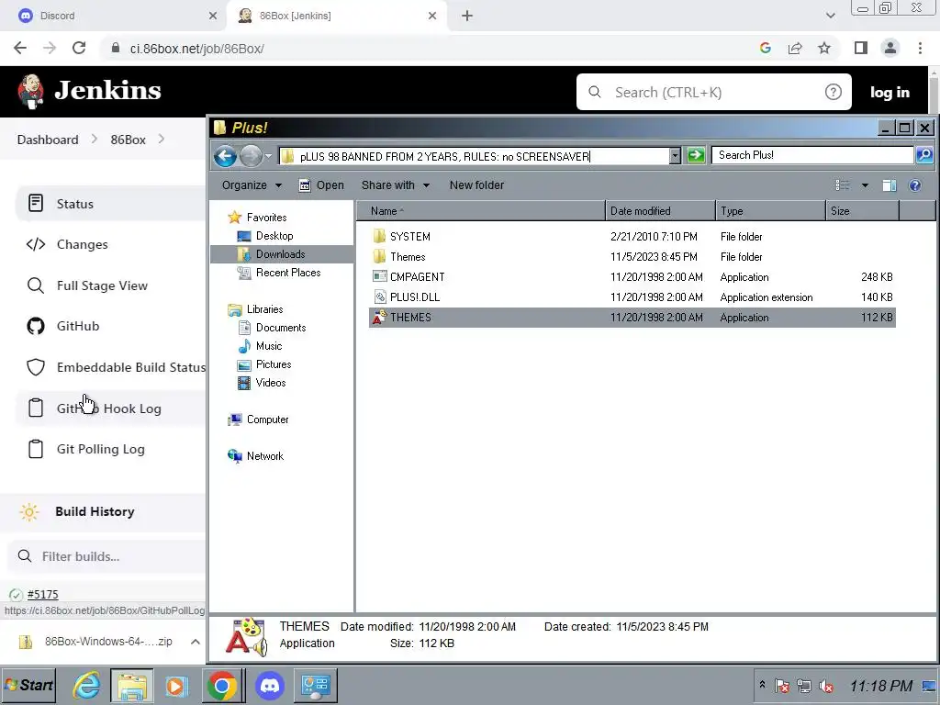The width and height of the screenshot is (940, 705).
Task: Open Chrome three-dot menu
Action: (920, 48)
